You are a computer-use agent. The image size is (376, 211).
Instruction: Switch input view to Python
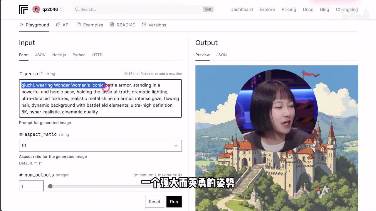79,55
